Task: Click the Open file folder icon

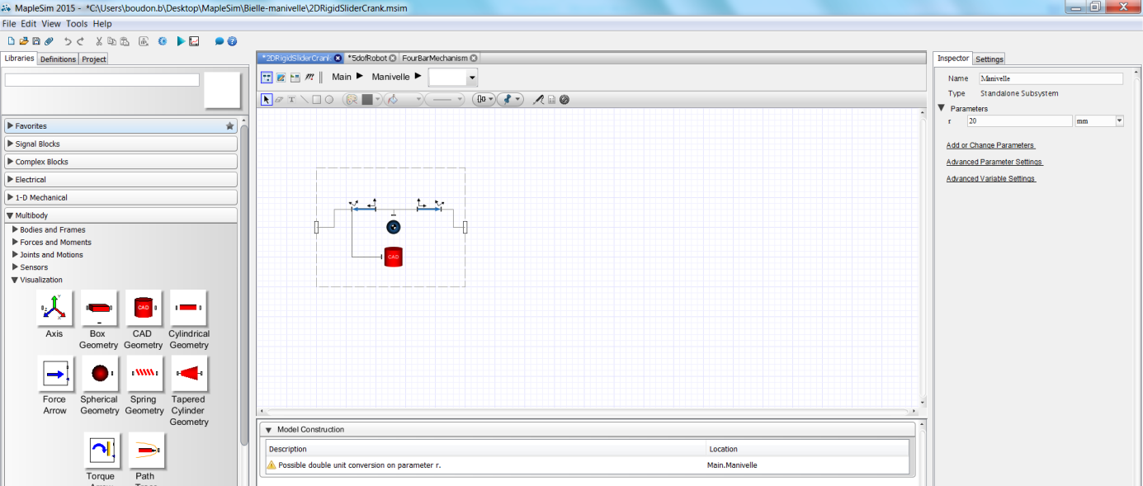Action: click(24, 41)
